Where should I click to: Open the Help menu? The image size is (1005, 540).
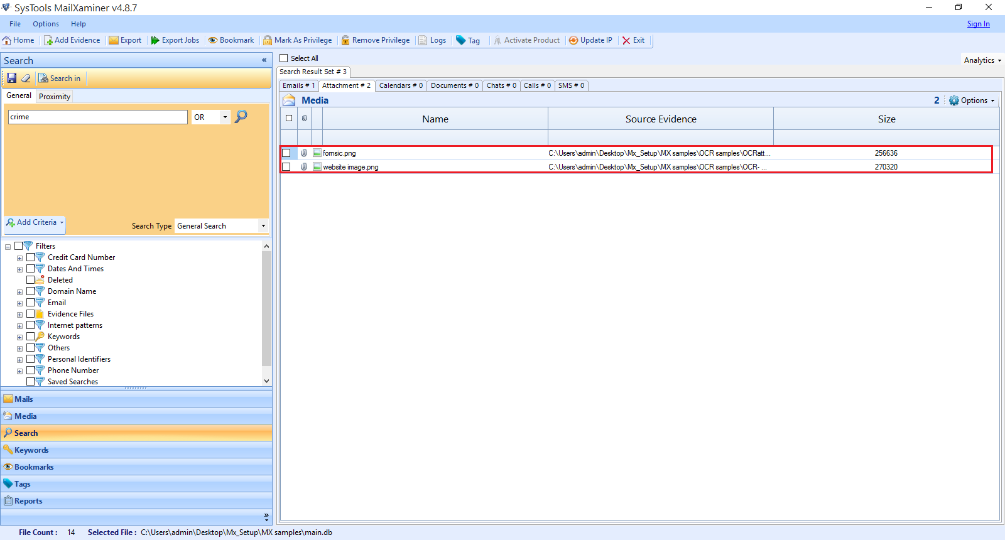pyautogui.click(x=79, y=24)
